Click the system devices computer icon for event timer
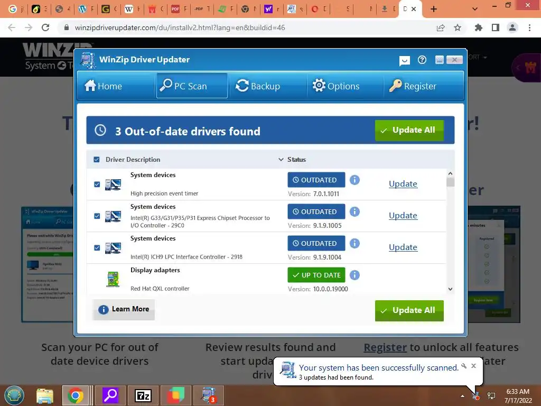Viewport: 541px width, 406px height. 113,184
